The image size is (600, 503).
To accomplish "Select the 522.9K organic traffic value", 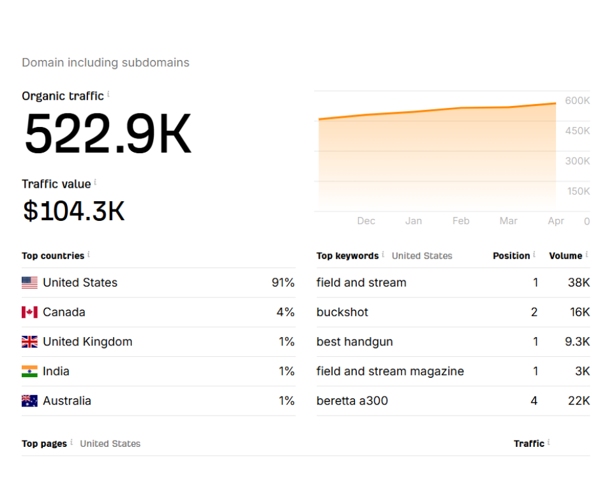I will pos(107,133).
